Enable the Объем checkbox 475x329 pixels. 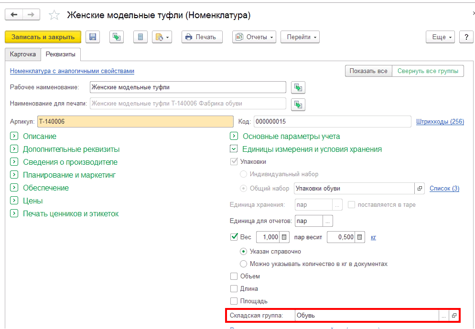pos(234,276)
